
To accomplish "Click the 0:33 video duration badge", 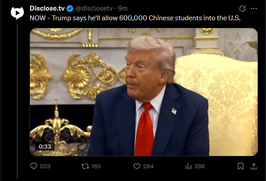I will tap(45, 146).
